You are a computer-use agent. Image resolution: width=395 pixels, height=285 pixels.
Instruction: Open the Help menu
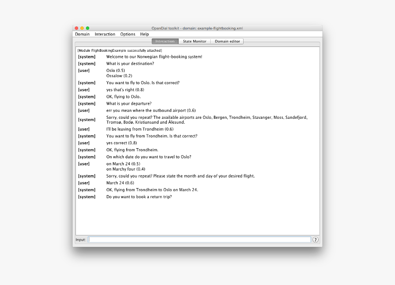[144, 34]
